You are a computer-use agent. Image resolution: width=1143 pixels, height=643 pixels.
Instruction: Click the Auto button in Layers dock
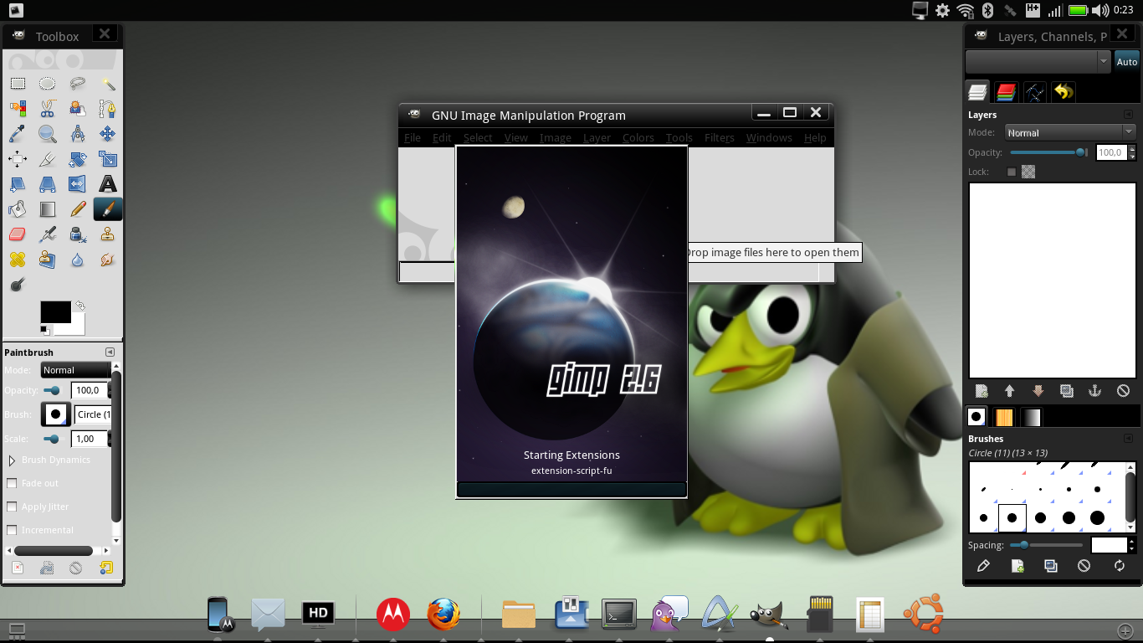pos(1126,62)
